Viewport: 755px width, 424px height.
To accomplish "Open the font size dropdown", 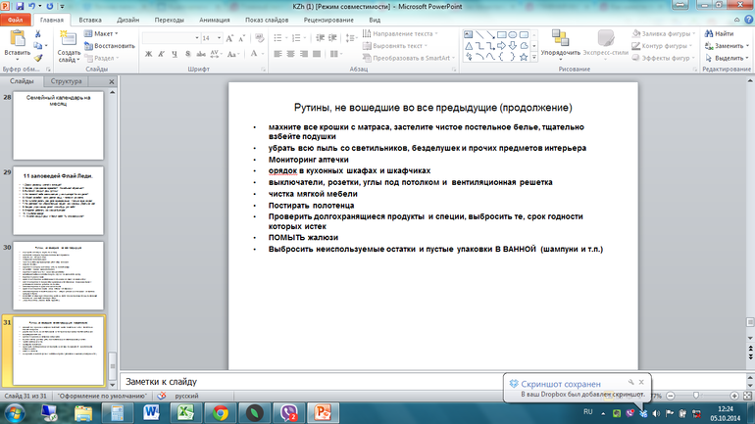I will coord(219,37).
